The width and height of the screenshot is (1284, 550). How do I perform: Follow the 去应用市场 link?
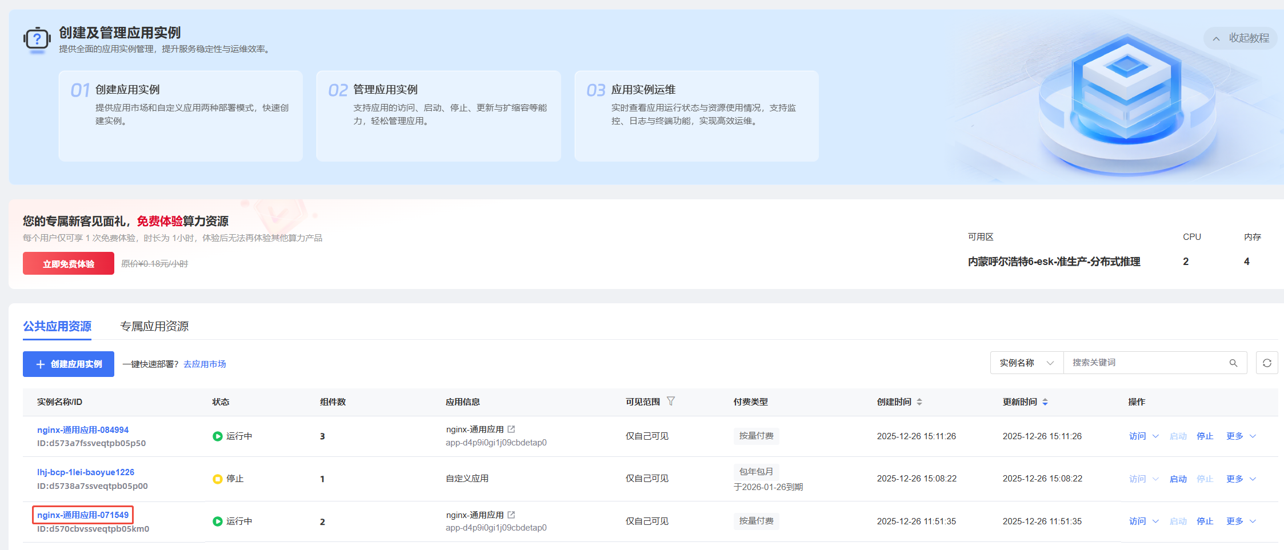pos(205,364)
